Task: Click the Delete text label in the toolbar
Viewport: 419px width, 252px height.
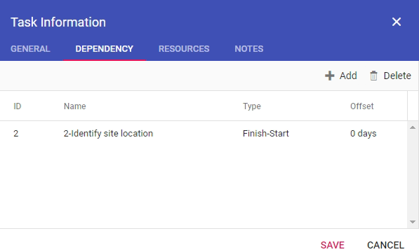Action: pos(397,76)
